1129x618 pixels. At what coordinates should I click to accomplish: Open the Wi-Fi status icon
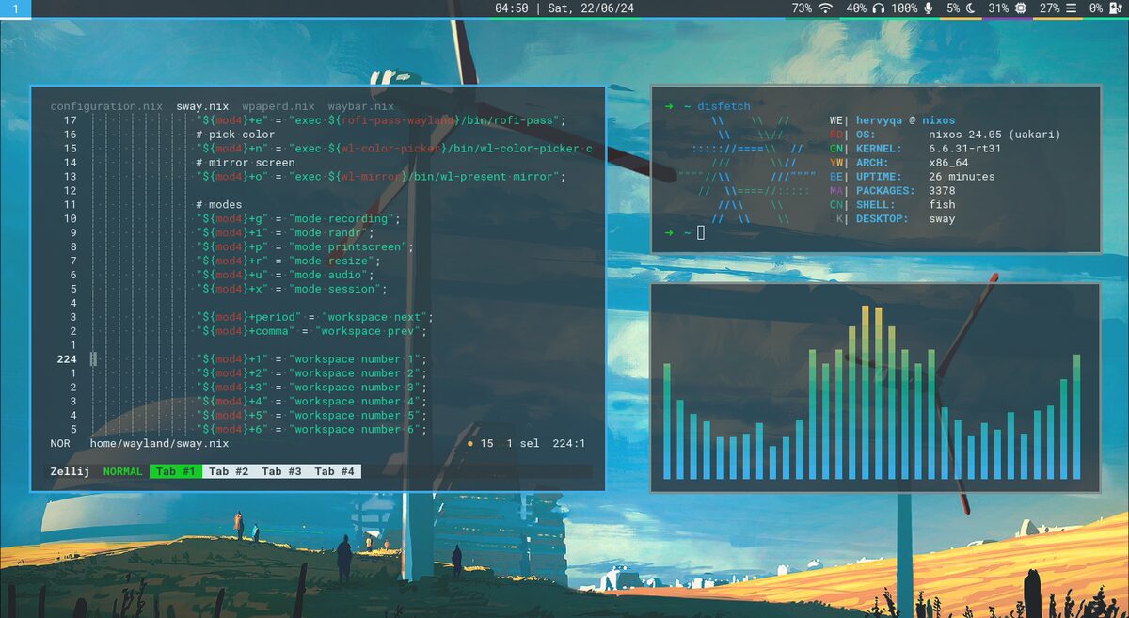825,8
